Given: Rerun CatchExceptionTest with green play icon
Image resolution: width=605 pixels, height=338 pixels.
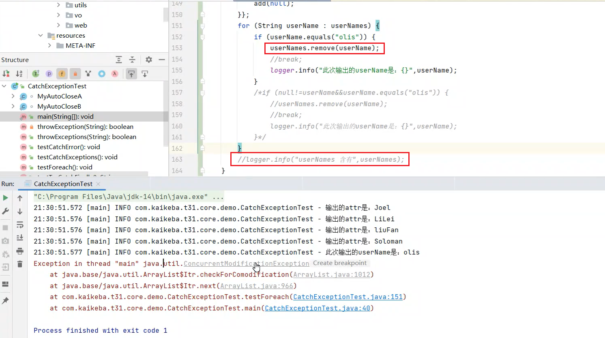Looking at the screenshot, I should pos(5,198).
